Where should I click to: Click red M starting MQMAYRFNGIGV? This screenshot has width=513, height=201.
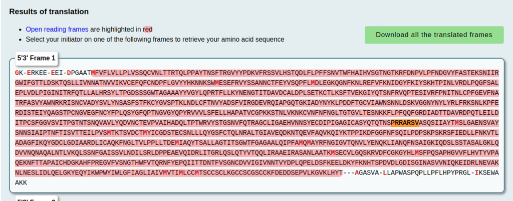point(301,143)
